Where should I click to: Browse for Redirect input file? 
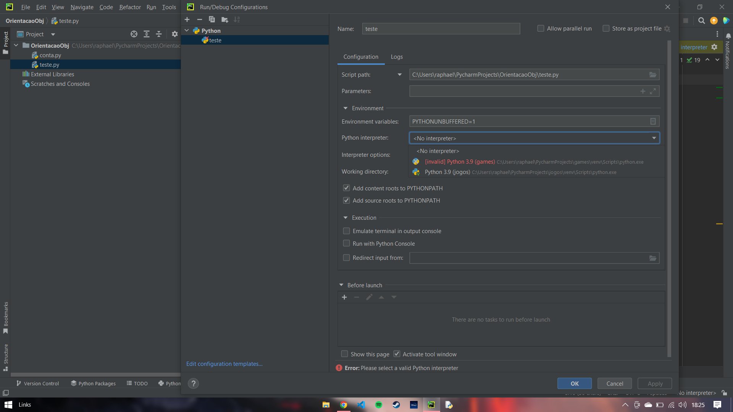(x=653, y=258)
